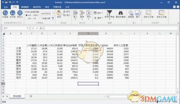Collapse the ribbon with the chevron arrow
Screen dimensions: 180x104
(178, 23)
